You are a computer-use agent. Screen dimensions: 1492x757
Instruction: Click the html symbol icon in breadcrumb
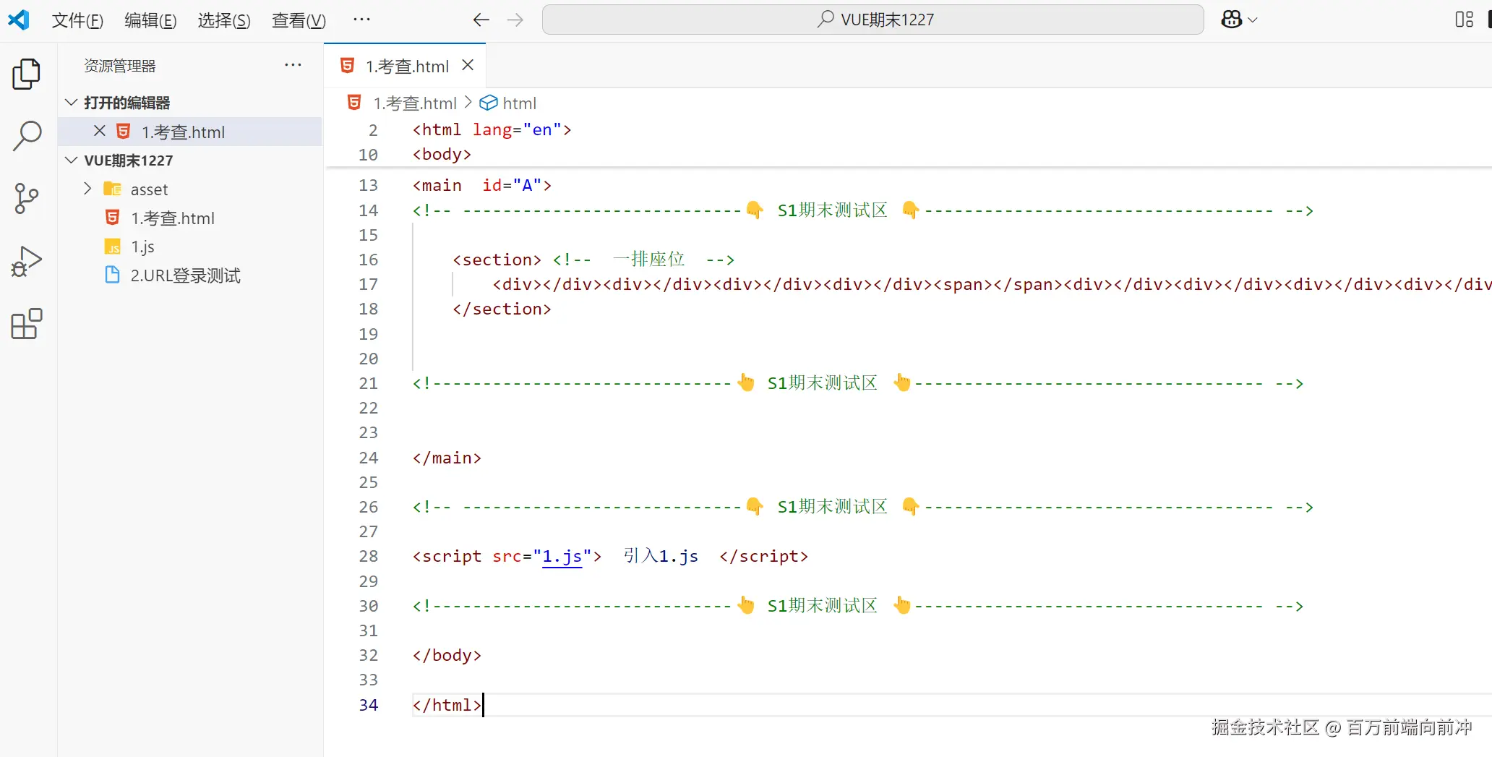(489, 103)
